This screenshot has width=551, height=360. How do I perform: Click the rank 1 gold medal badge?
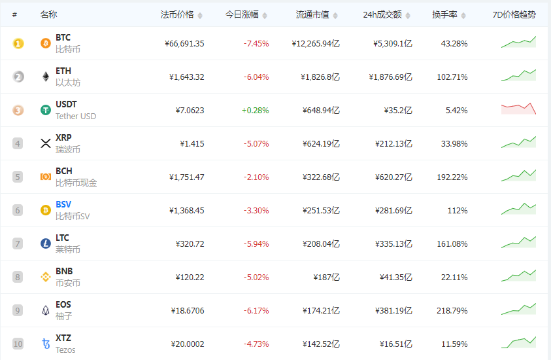18,44
